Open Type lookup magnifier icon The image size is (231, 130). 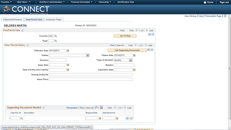[56, 41]
